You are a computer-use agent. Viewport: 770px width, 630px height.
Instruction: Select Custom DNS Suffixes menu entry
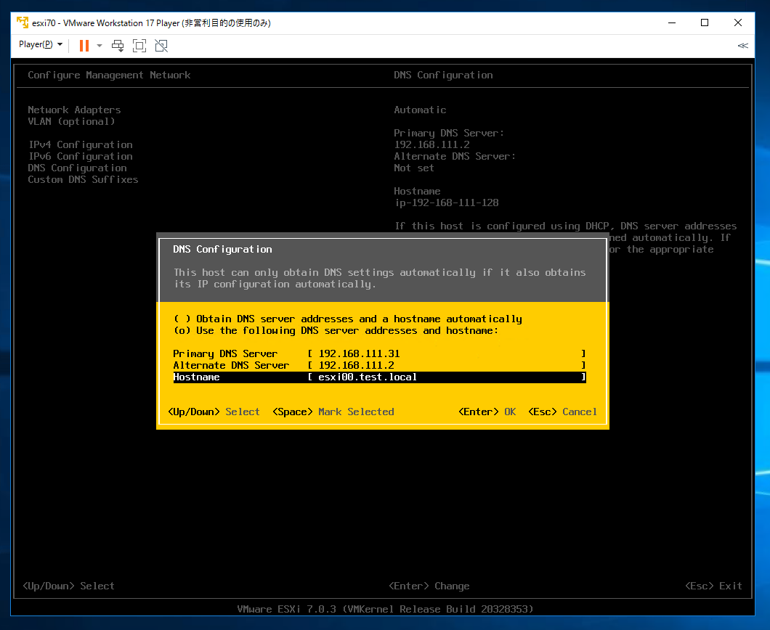point(83,179)
